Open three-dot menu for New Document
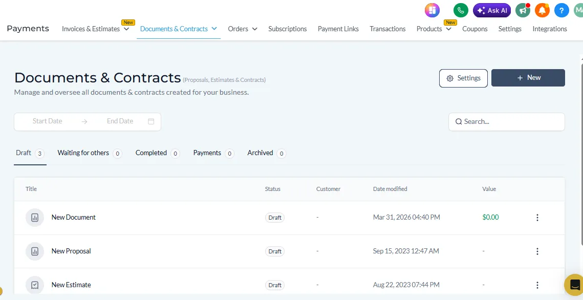Image resolution: width=583 pixels, height=300 pixels. (x=537, y=218)
